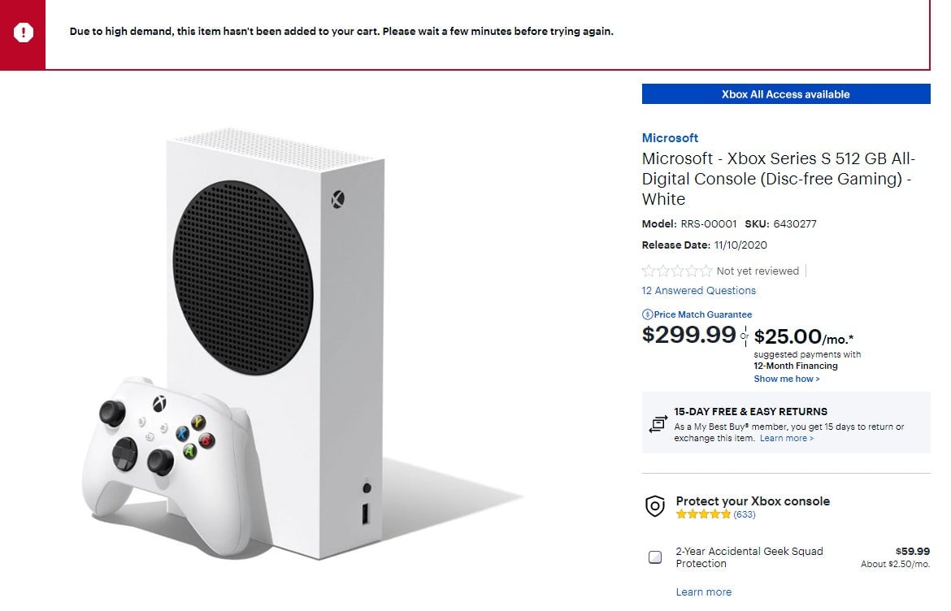Click the Xbox All Access available banner
The image size is (951, 611).
[785, 93]
